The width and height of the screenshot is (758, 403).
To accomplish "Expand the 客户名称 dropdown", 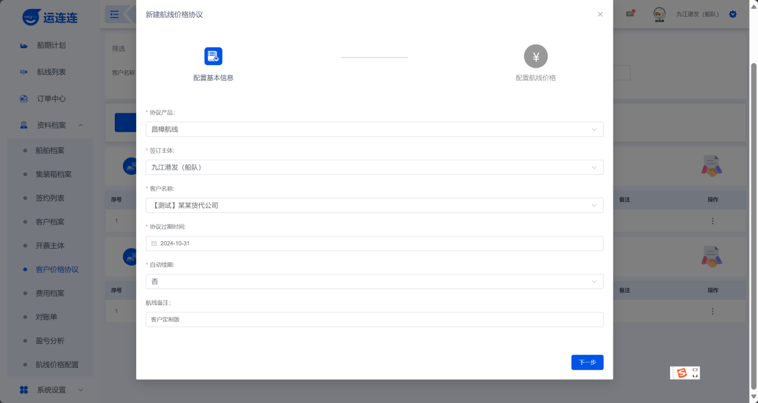I will point(374,205).
